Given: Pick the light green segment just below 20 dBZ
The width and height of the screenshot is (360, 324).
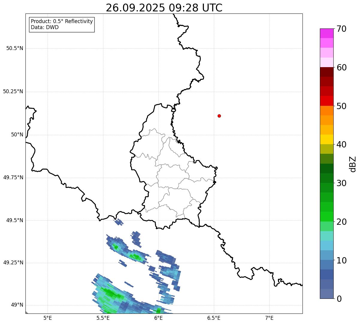Looking at the screenshot, I should 327,226.
